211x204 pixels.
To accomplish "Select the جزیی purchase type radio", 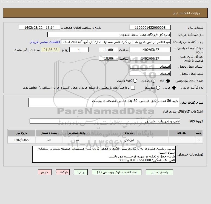I will [x=174, y=88].
